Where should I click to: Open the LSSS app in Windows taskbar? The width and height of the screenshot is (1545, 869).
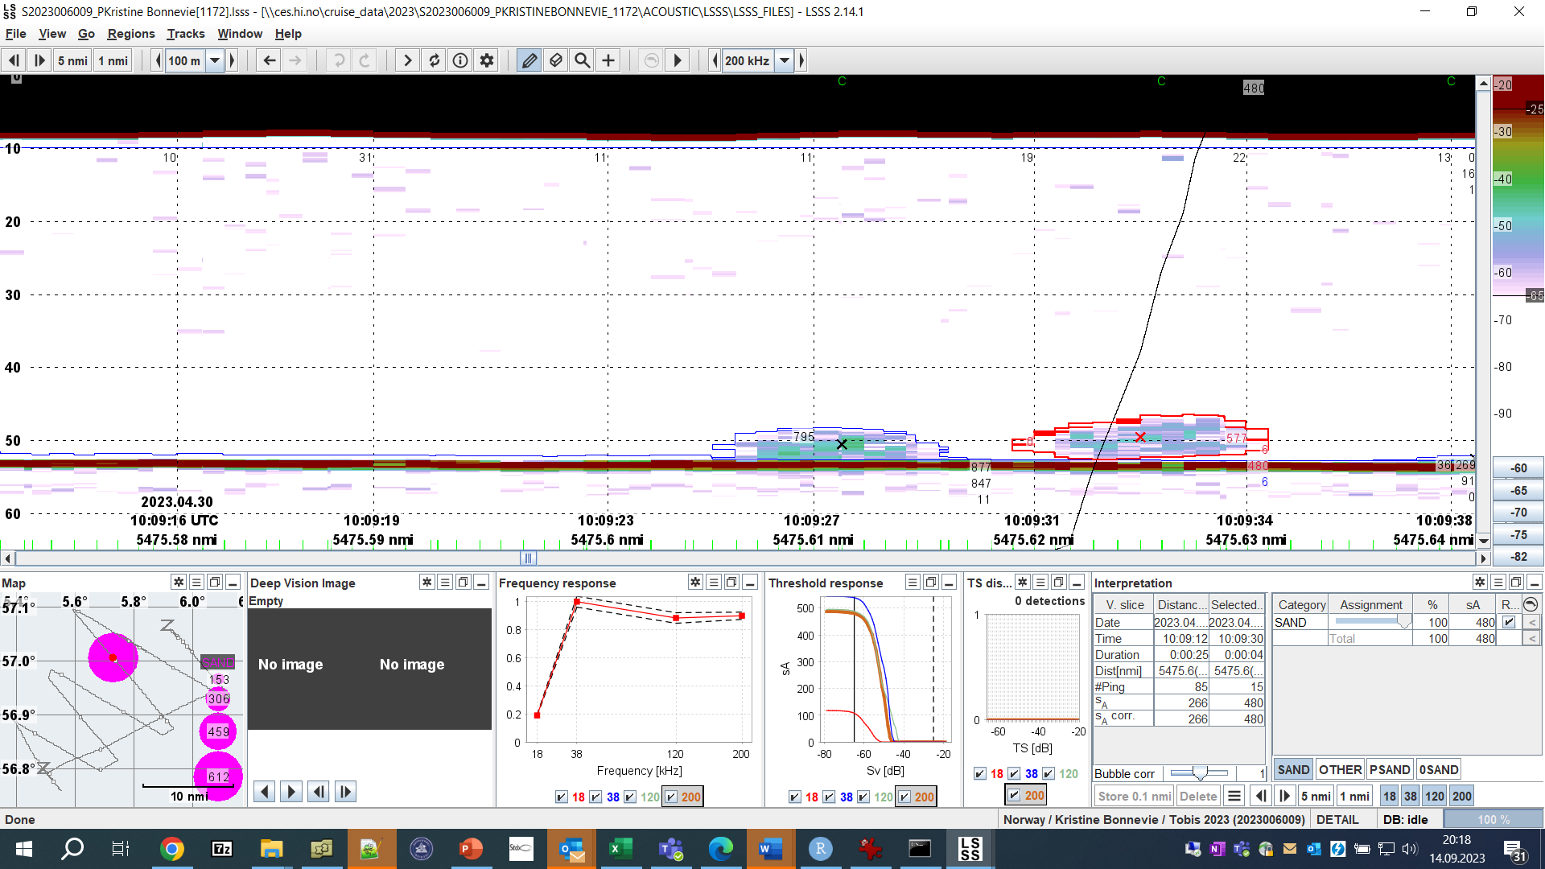[970, 849]
